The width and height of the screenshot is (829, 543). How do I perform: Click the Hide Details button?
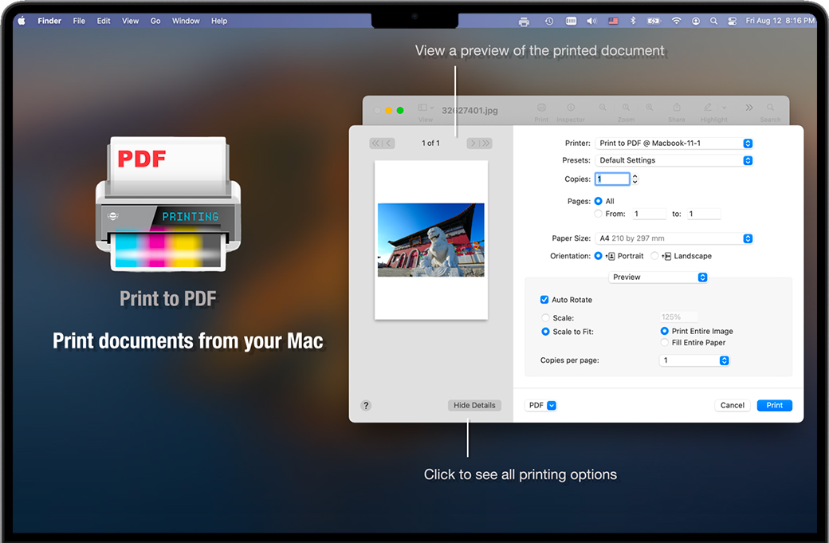click(474, 406)
